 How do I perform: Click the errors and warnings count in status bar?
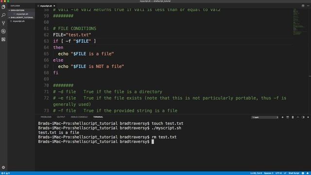click(x=5, y=173)
